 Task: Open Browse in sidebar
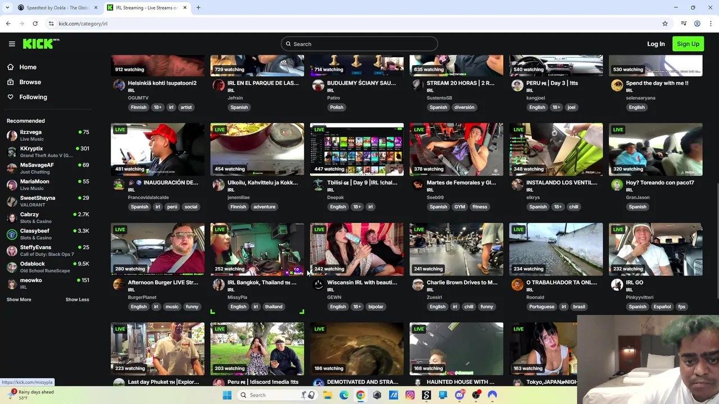coord(30,82)
